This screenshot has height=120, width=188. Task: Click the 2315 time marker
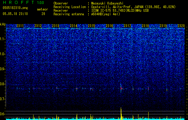(x=91, y=26)
